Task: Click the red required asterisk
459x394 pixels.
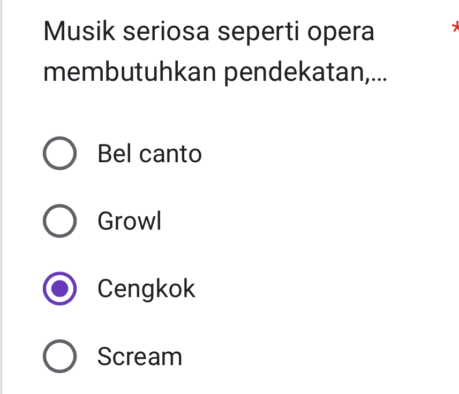Action: [455, 27]
